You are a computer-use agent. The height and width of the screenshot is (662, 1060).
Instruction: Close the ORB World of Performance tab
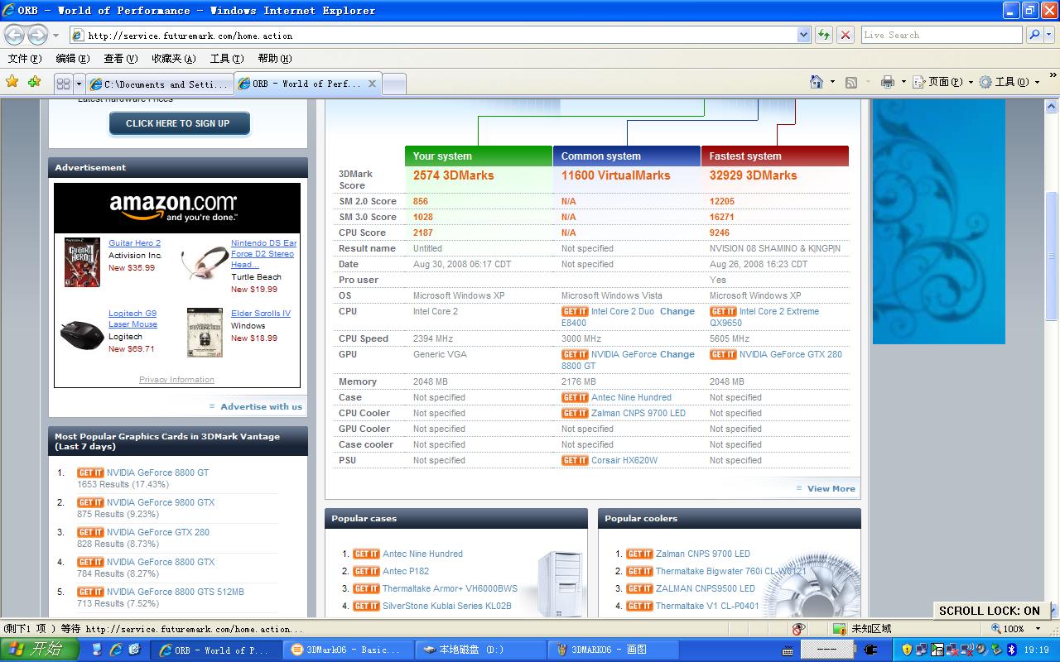pyautogui.click(x=372, y=84)
